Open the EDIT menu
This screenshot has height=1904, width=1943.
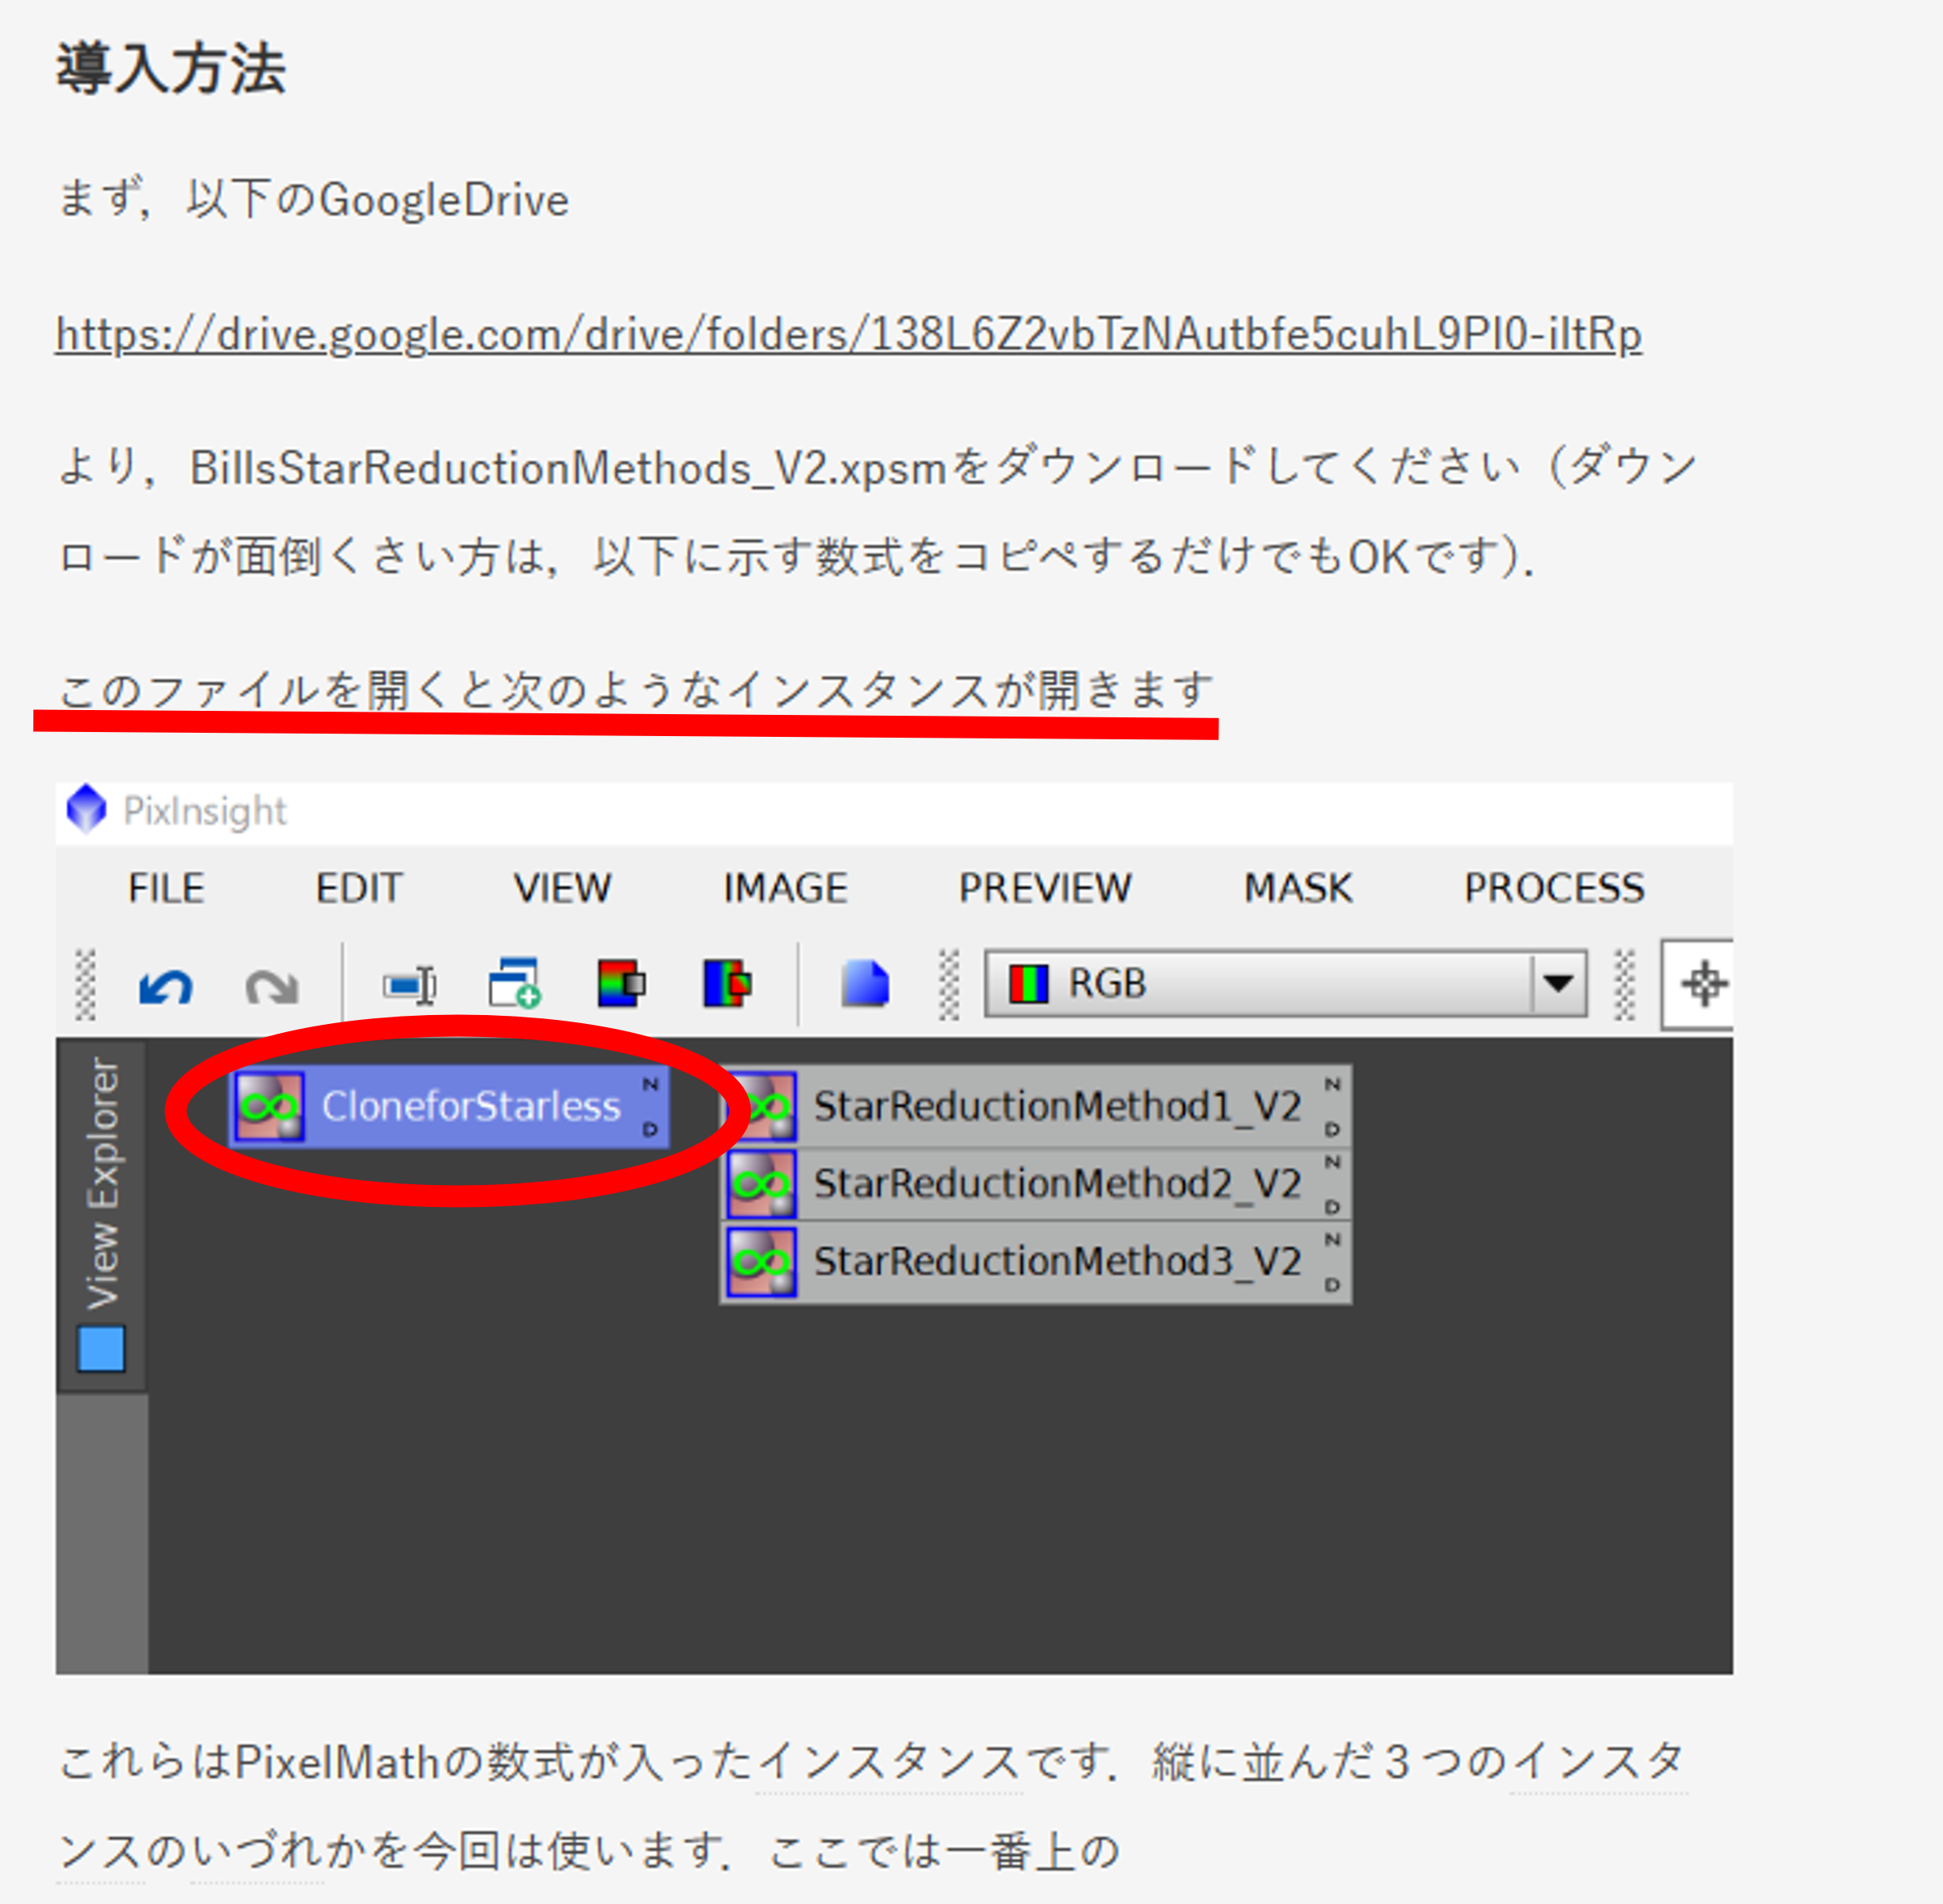pyautogui.click(x=359, y=888)
